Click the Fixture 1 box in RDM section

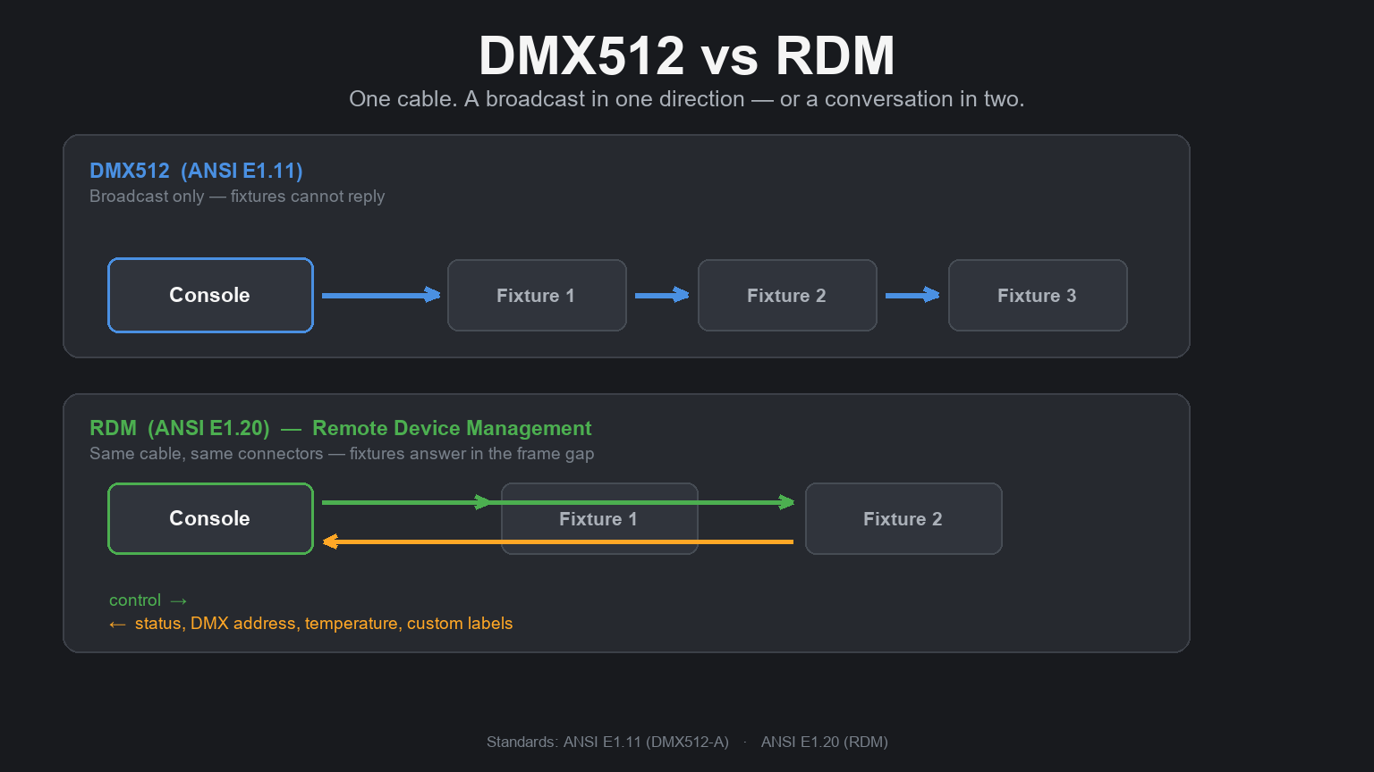coord(599,519)
